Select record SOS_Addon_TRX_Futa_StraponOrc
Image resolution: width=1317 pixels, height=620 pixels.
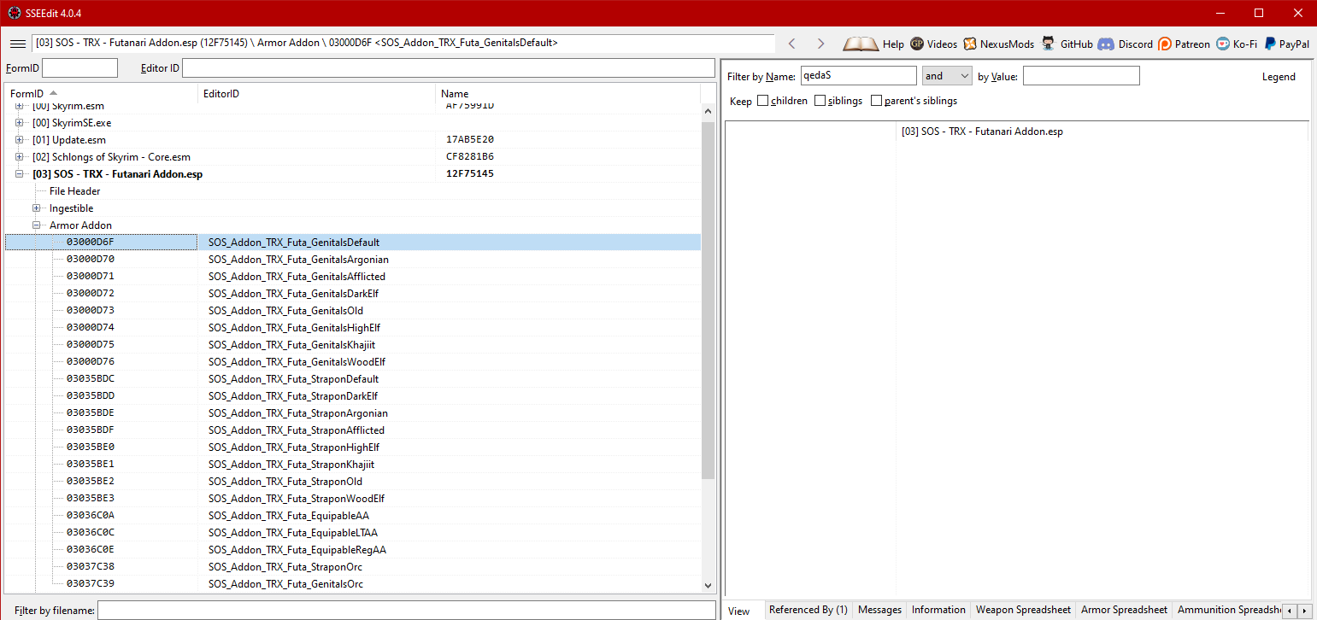tap(352, 567)
